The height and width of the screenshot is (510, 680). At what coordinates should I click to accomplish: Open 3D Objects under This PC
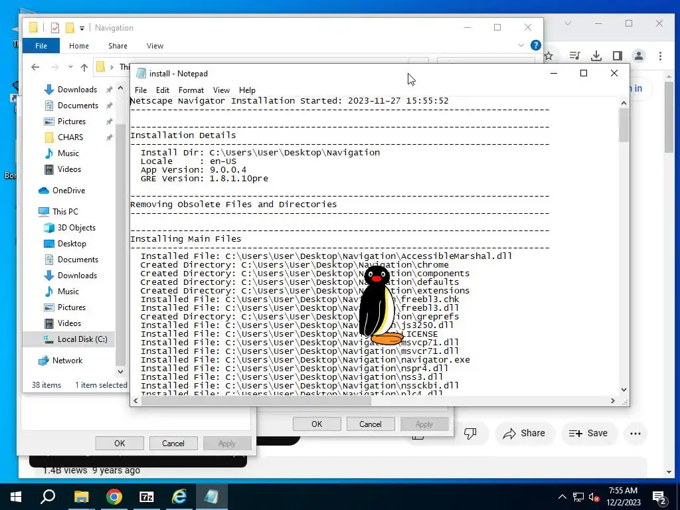click(76, 228)
